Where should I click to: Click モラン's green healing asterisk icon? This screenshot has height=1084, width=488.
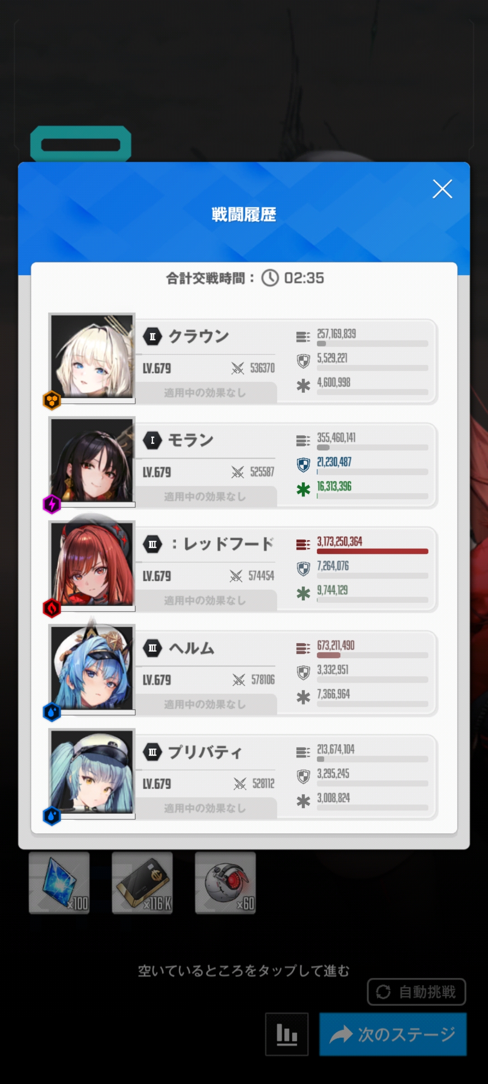tap(303, 489)
